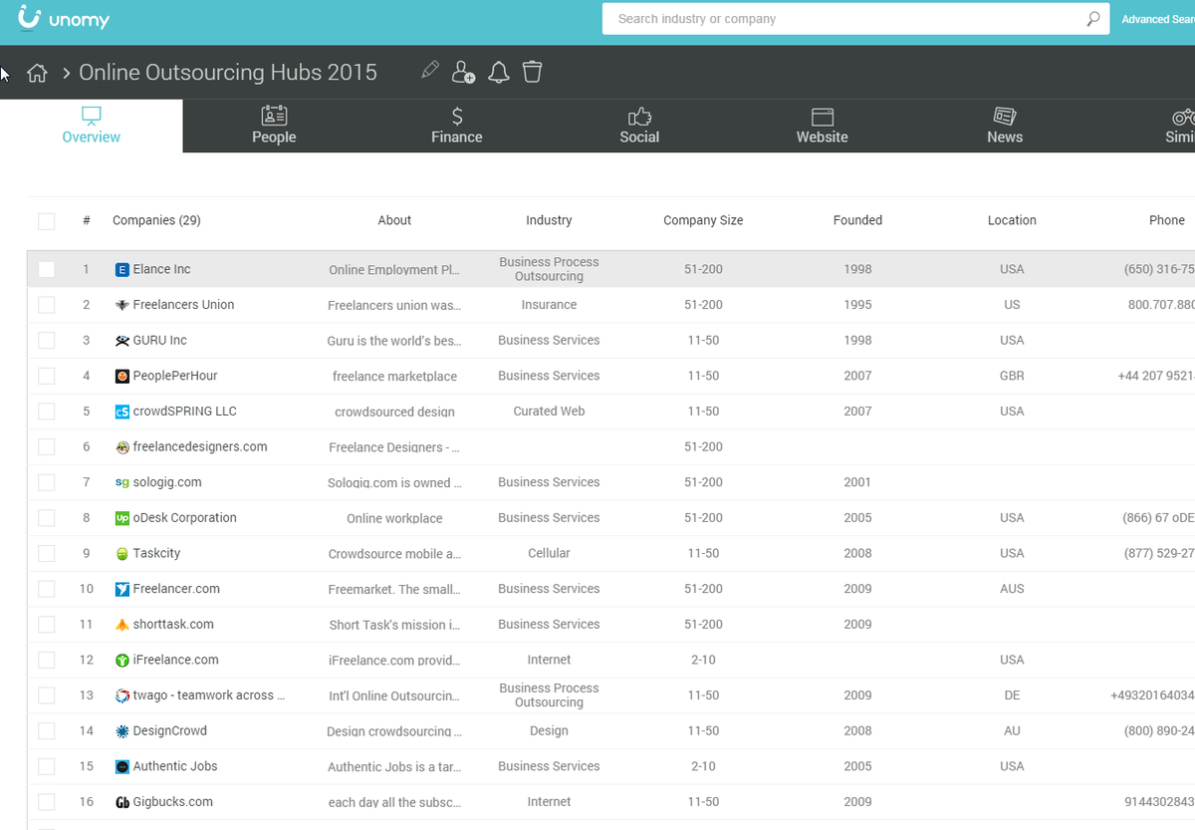1195x830 pixels.
Task: Check the box for GURU Inc
Action: (x=47, y=341)
